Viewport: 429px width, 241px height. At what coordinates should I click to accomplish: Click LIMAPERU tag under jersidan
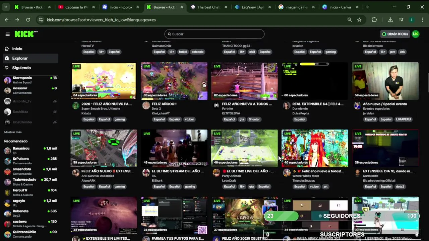pyautogui.click(x=403, y=119)
